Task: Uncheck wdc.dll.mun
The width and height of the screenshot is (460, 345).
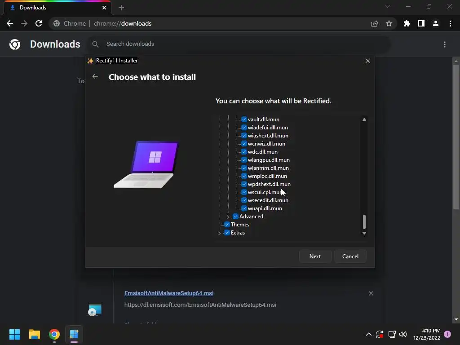Action: pos(244,152)
